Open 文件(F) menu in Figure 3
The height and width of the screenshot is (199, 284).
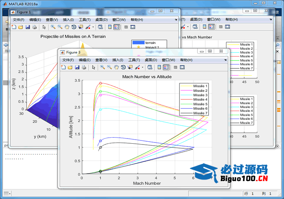[x=68, y=60]
